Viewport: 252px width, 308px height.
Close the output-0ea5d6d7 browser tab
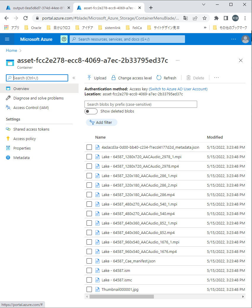68,8
